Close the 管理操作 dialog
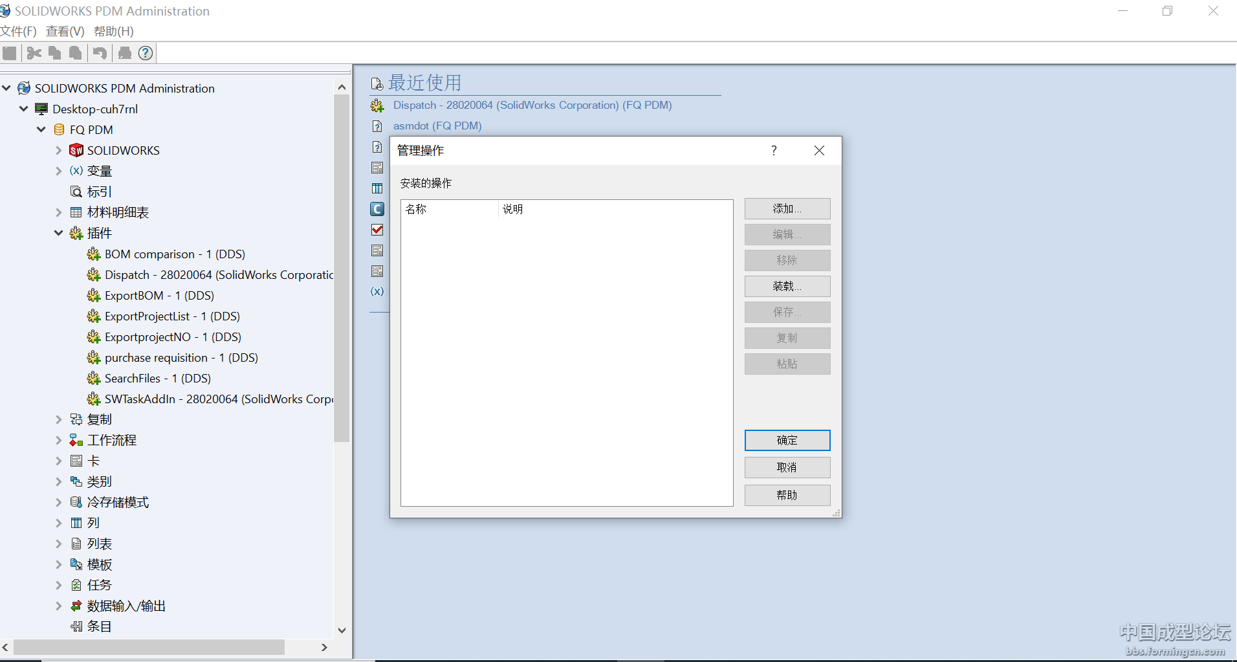 click(x=819, y=151)
